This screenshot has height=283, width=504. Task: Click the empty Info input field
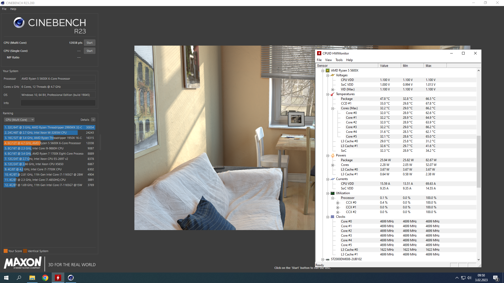58,103
